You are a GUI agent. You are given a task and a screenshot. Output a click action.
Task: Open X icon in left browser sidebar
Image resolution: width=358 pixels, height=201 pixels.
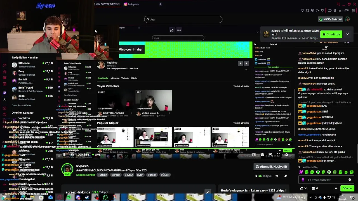[x=4, y=99]
